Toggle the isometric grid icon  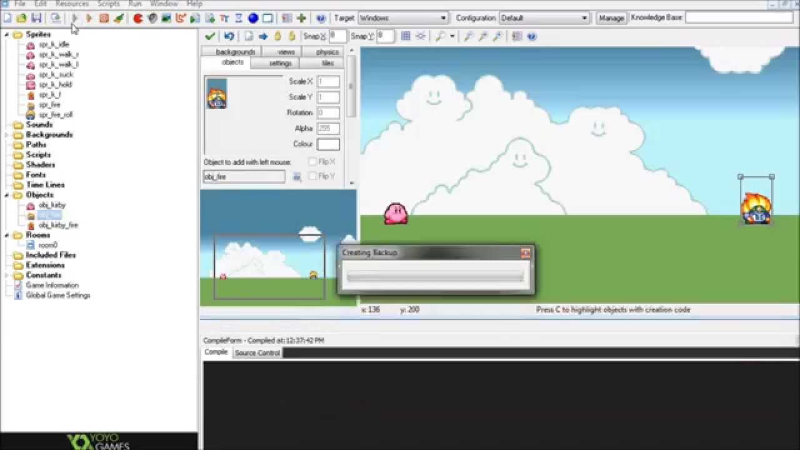(421, 36)
